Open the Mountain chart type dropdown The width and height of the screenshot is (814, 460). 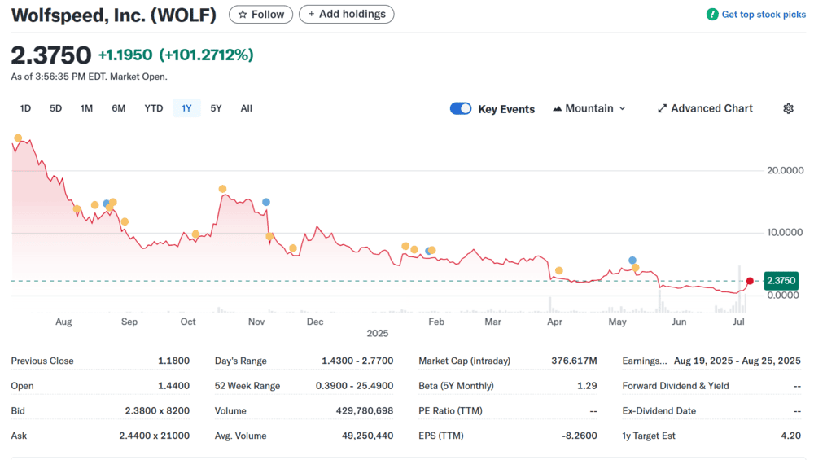tap(589, 108)
